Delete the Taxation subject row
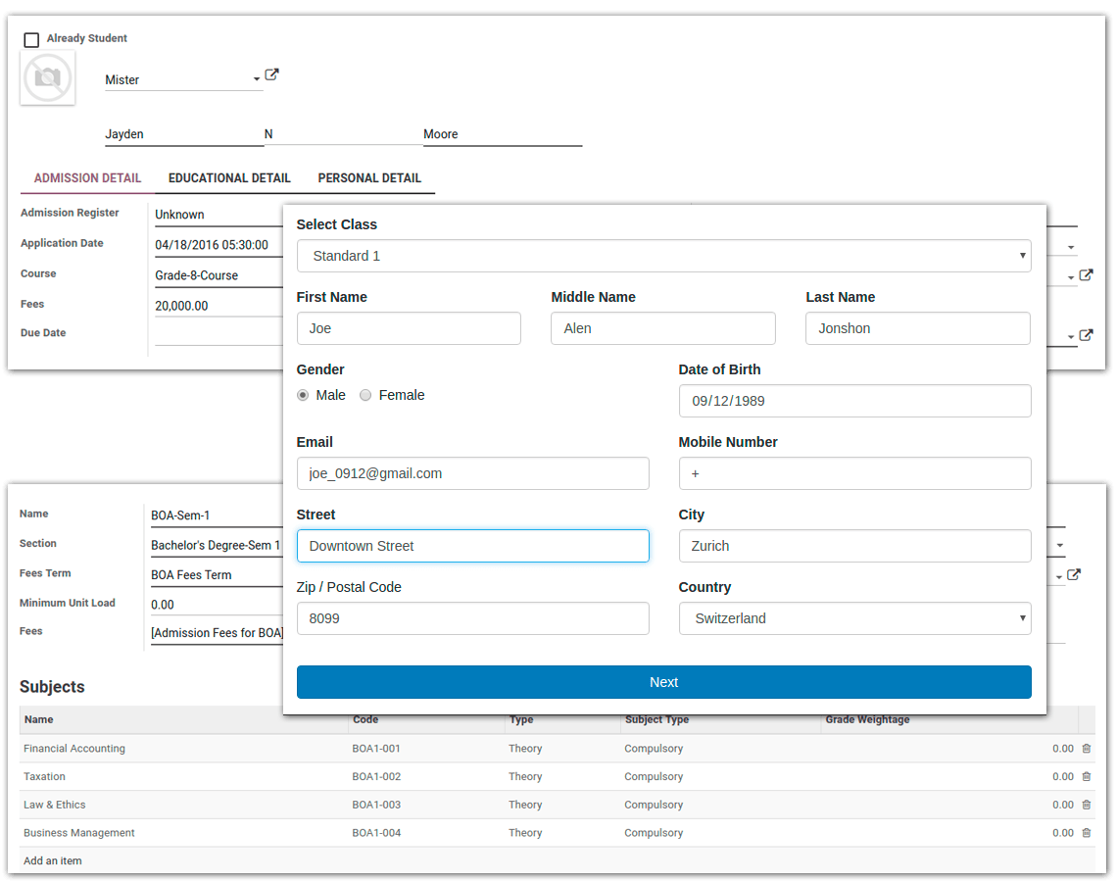 click(1088, 776)
